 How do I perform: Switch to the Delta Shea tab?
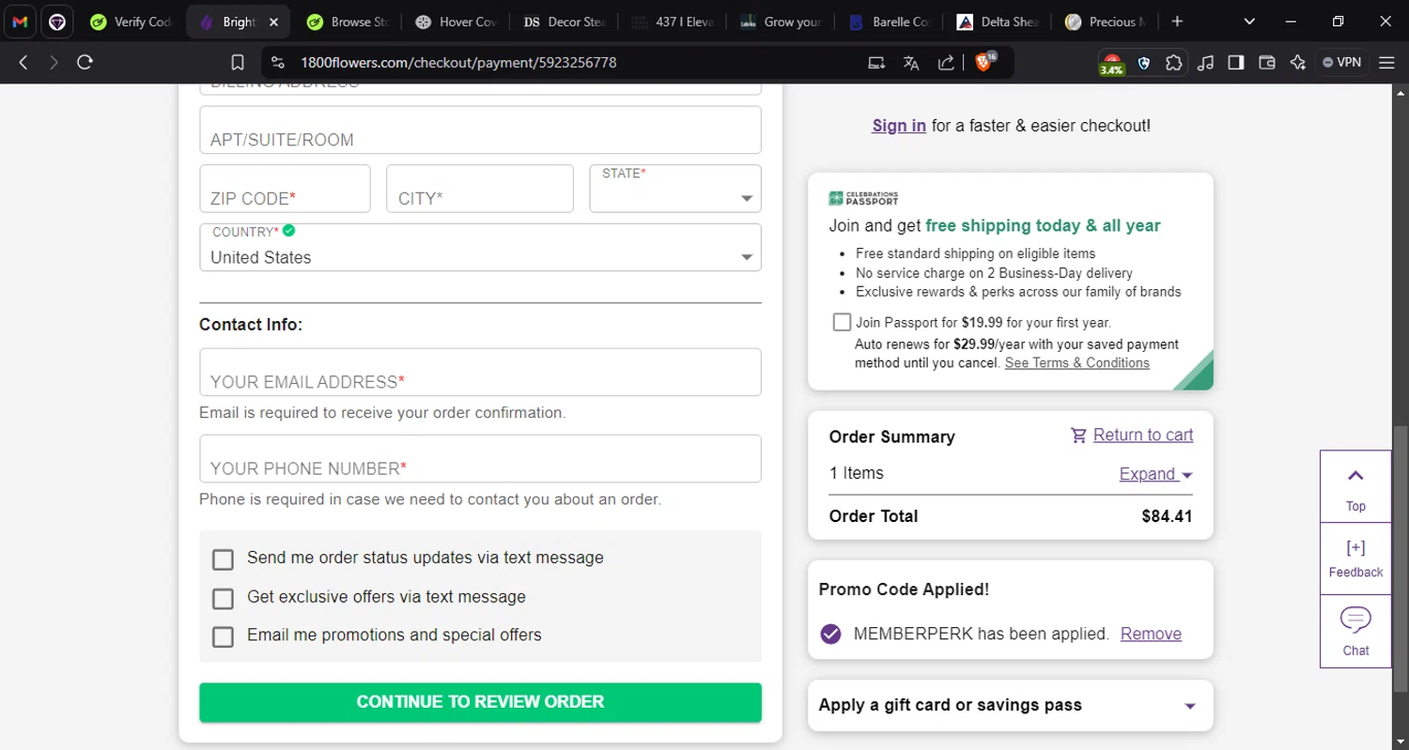(x=998, y=22)
